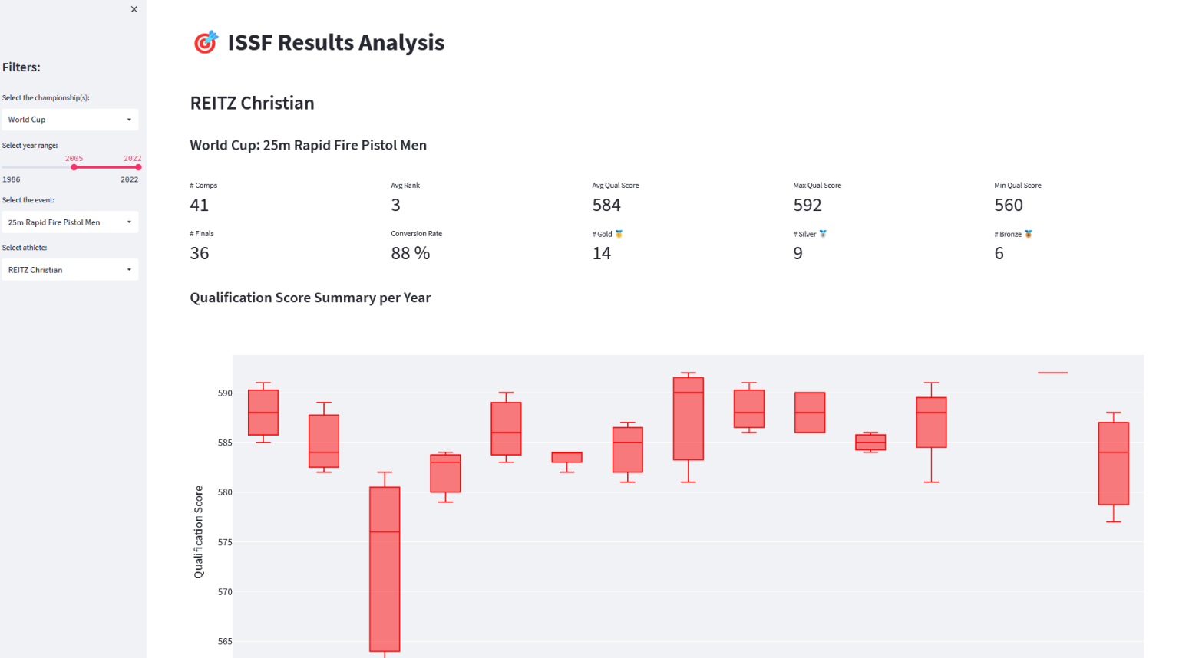1179x658 pixels.
Task: Select the rightmost box in the box plot
Action: [x=1113, y=463]
